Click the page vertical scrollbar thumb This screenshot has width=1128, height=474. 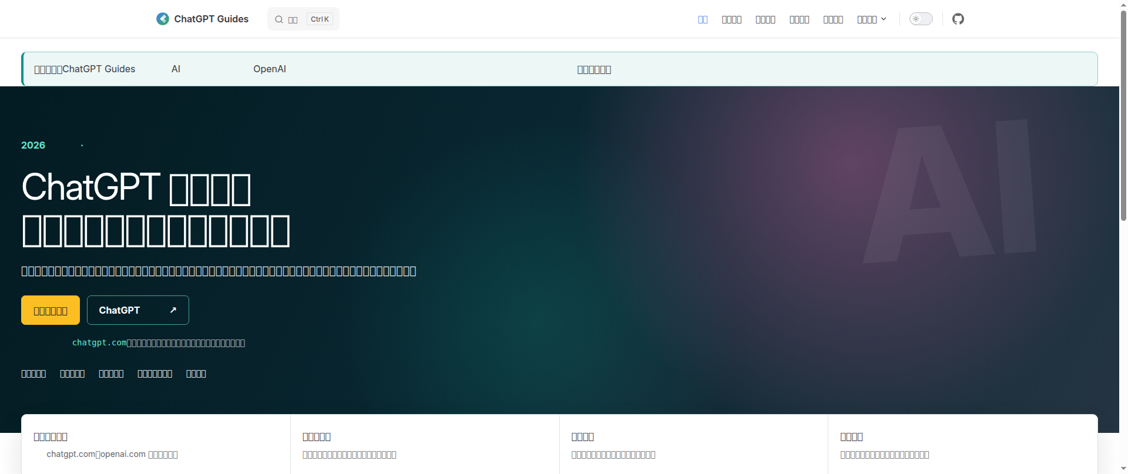1123,115
